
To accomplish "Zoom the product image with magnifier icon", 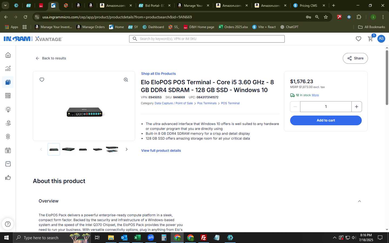I will [x=126, y=80].
